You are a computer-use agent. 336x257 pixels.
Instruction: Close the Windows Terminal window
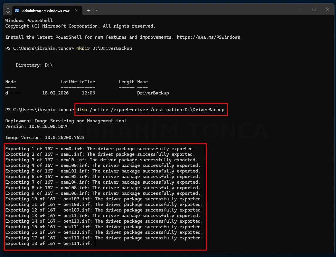pyautogui.click(x=327, y=9)
